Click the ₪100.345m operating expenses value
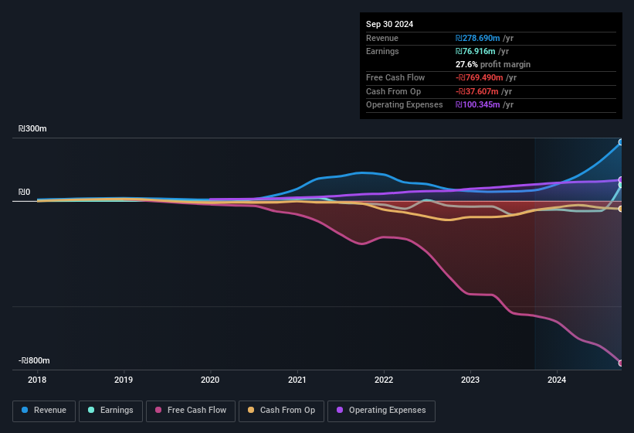Image resolution: width=634 pixels, height=433 pixels. 477,105
